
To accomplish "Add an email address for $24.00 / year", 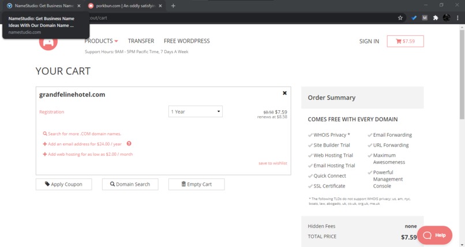I will (x=82, y=144).
